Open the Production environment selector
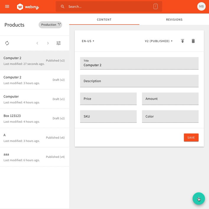This screenshot has width=209, height=209. (x=50, y=25)
